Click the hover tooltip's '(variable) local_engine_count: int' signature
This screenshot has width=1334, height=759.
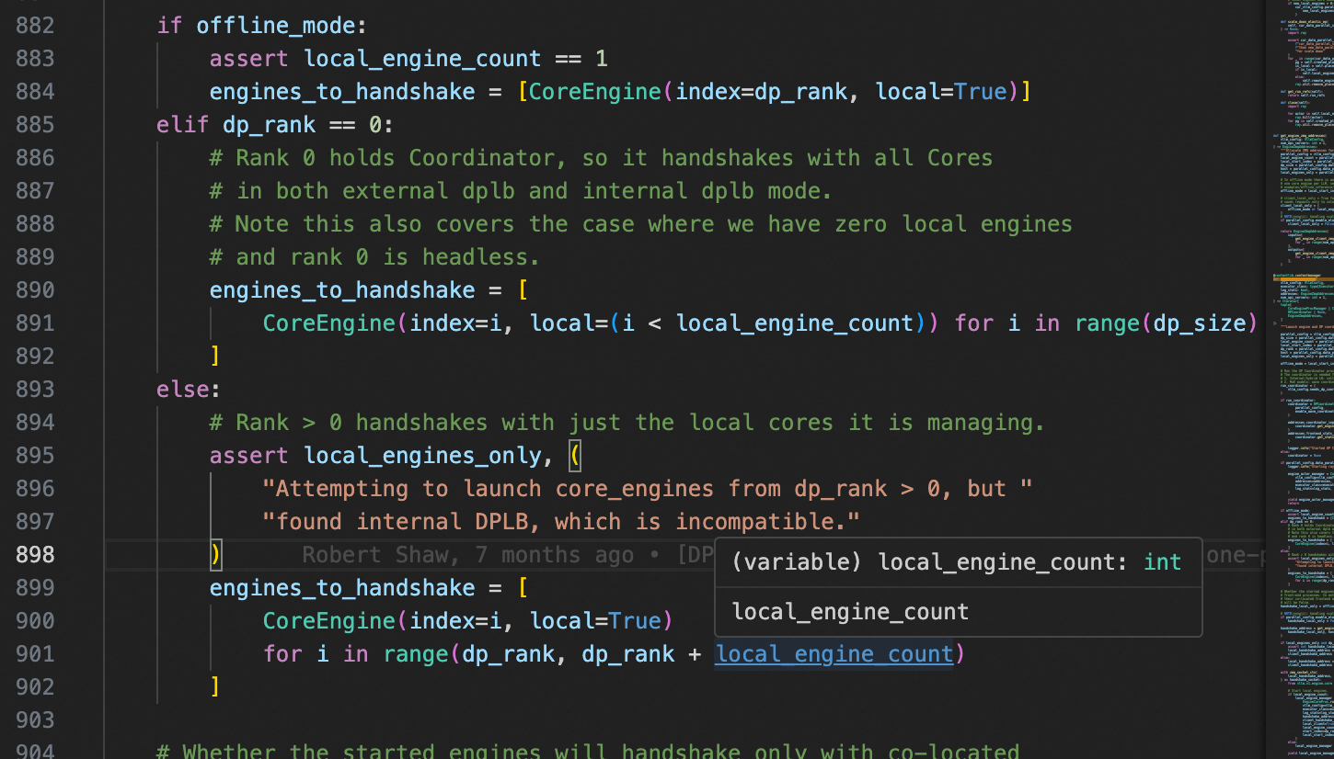coord(957,561)
